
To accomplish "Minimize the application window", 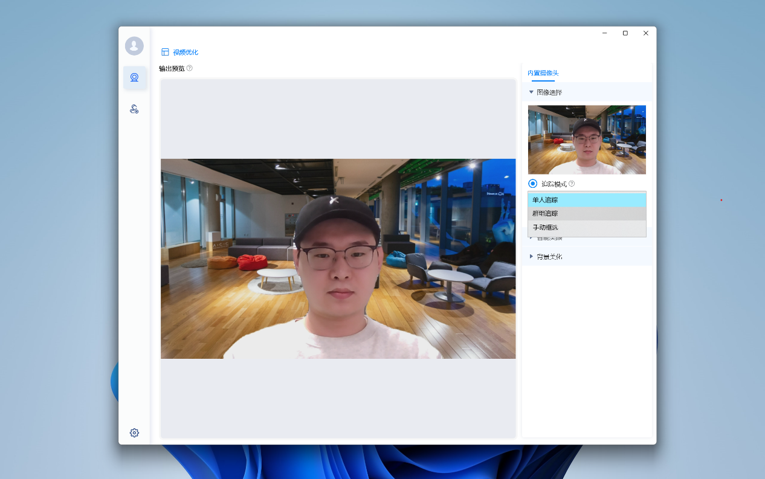I will [604, 33].
